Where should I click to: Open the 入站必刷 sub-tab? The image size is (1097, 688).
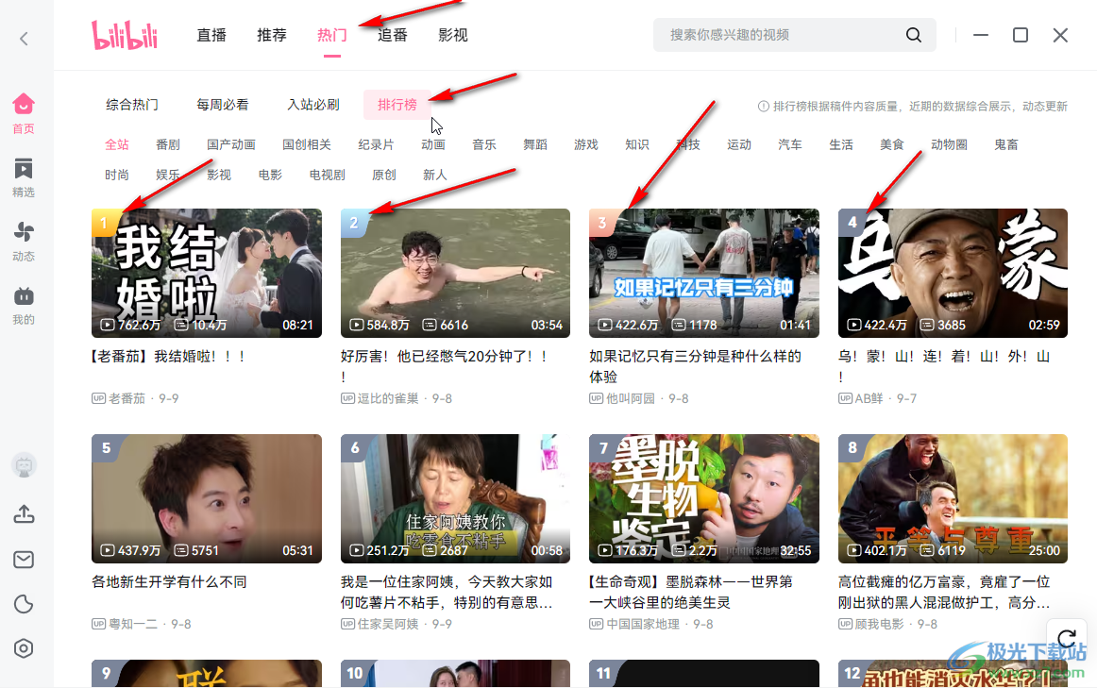[x=313, y=105]
